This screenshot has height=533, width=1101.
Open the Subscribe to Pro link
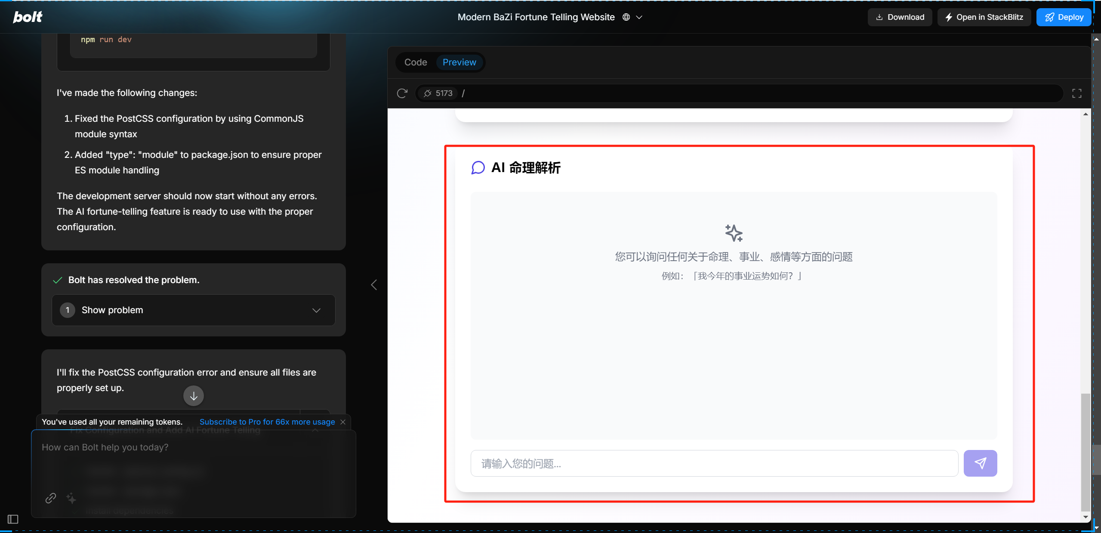[267, 422]
